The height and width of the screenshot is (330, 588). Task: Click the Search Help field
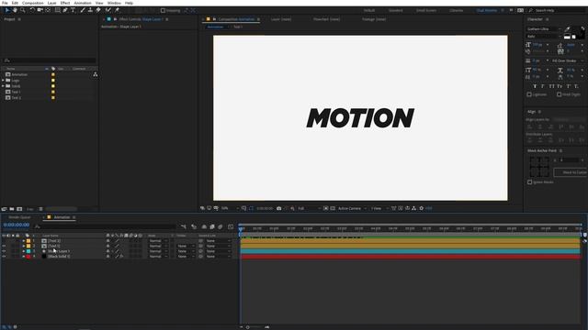pyautogui.click(x=558, y=10)
